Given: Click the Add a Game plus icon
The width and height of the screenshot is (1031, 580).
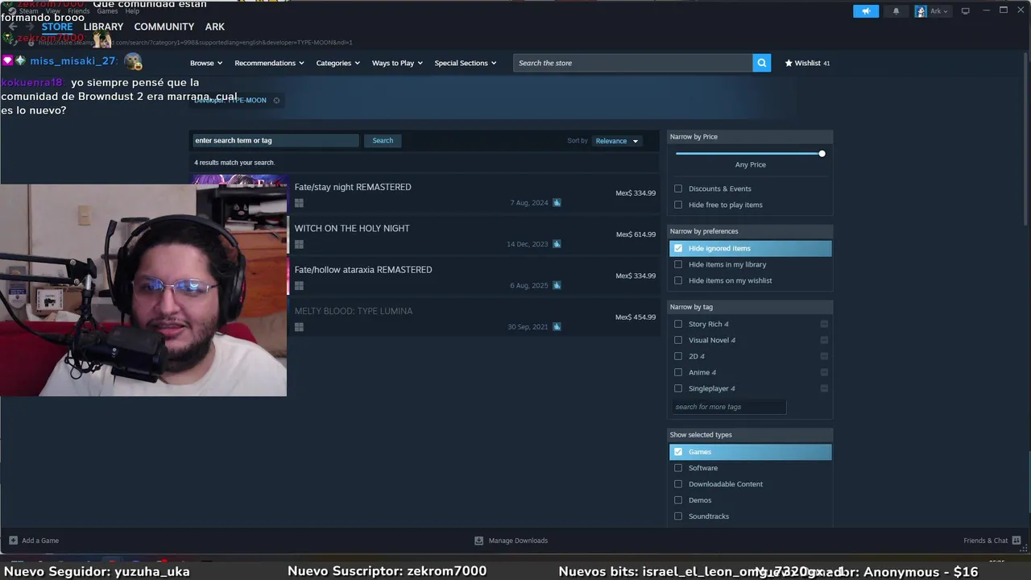Looking at the screenshot, I should (13, 541).
